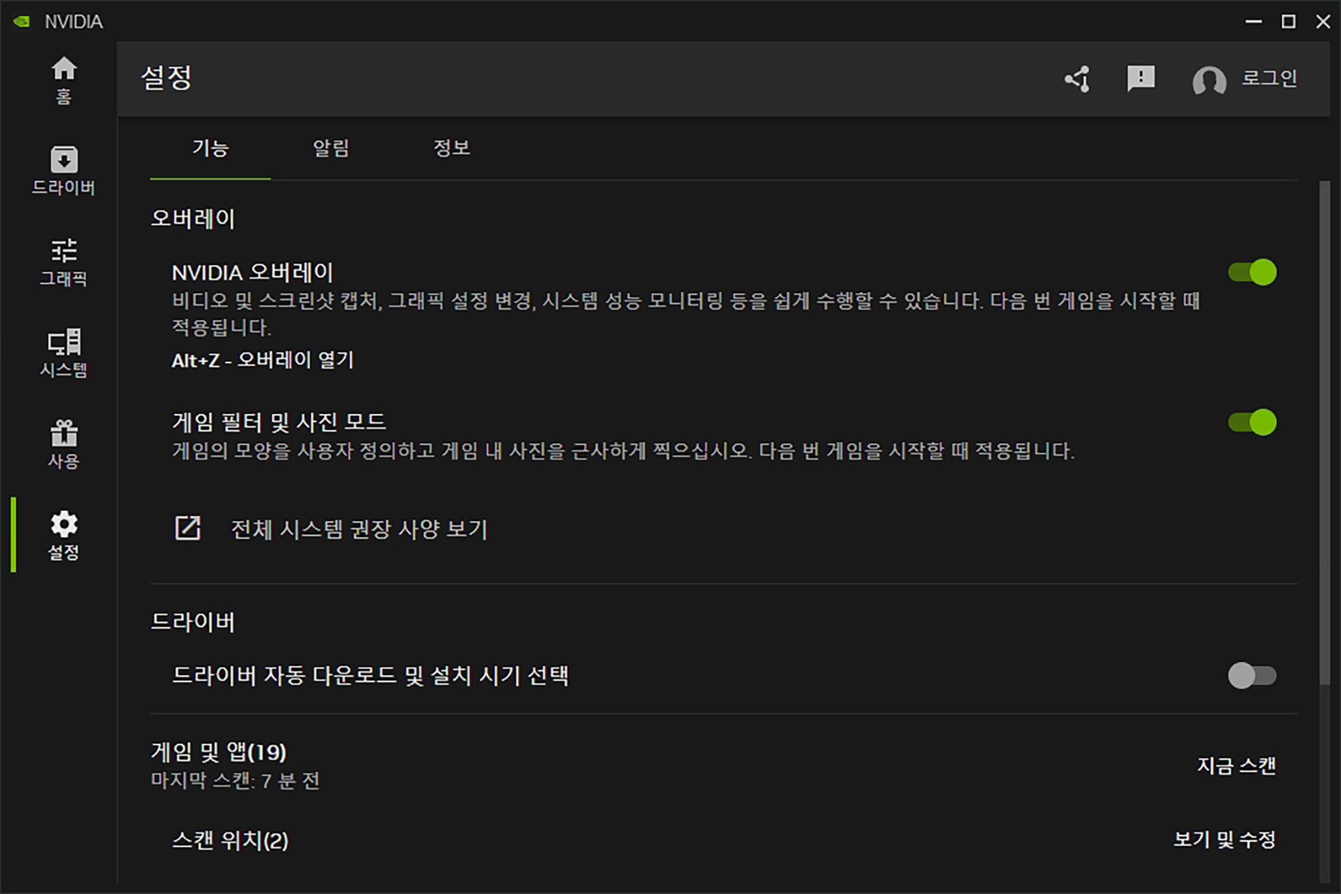Open the Redeem (사용) gift icon
The height and width of the screenshot is (894, 1341).
pyautogui.click(x=64, y=444)
